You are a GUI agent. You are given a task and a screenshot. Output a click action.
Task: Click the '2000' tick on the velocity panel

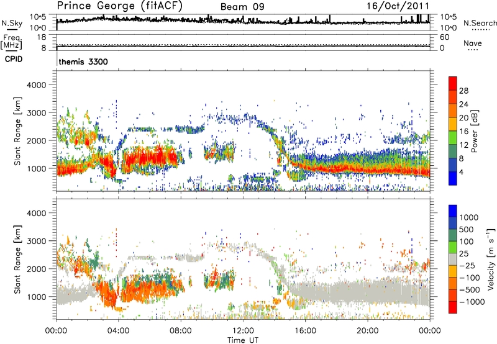pyautogui.click(x=36, y=269)
